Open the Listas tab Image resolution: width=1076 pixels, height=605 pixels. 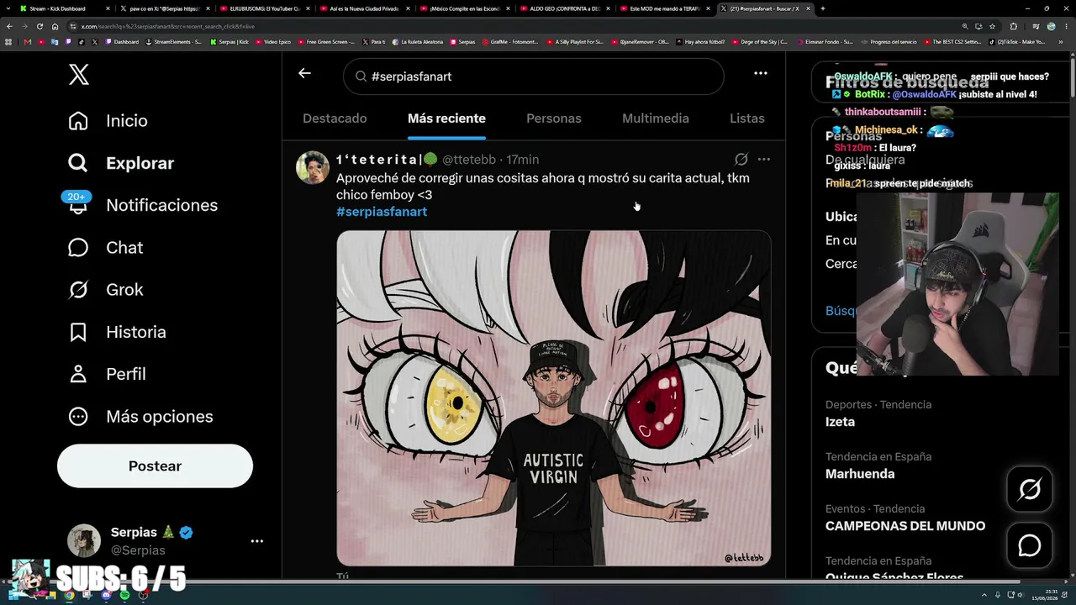[747, 118]
